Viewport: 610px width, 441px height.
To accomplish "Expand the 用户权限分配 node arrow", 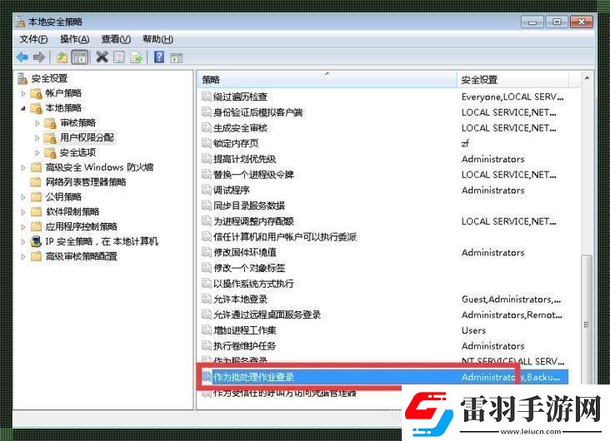I will coord(37,138).
